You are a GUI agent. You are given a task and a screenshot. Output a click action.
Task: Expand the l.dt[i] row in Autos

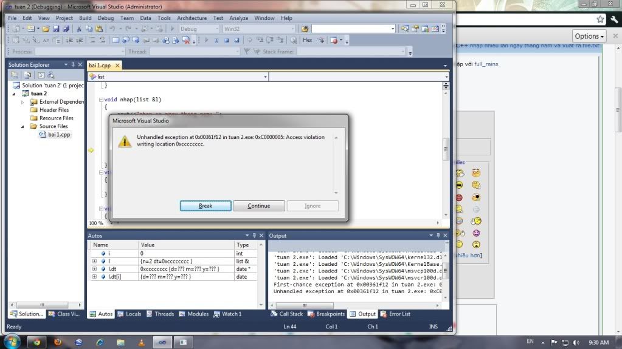(x=94, y=277)
